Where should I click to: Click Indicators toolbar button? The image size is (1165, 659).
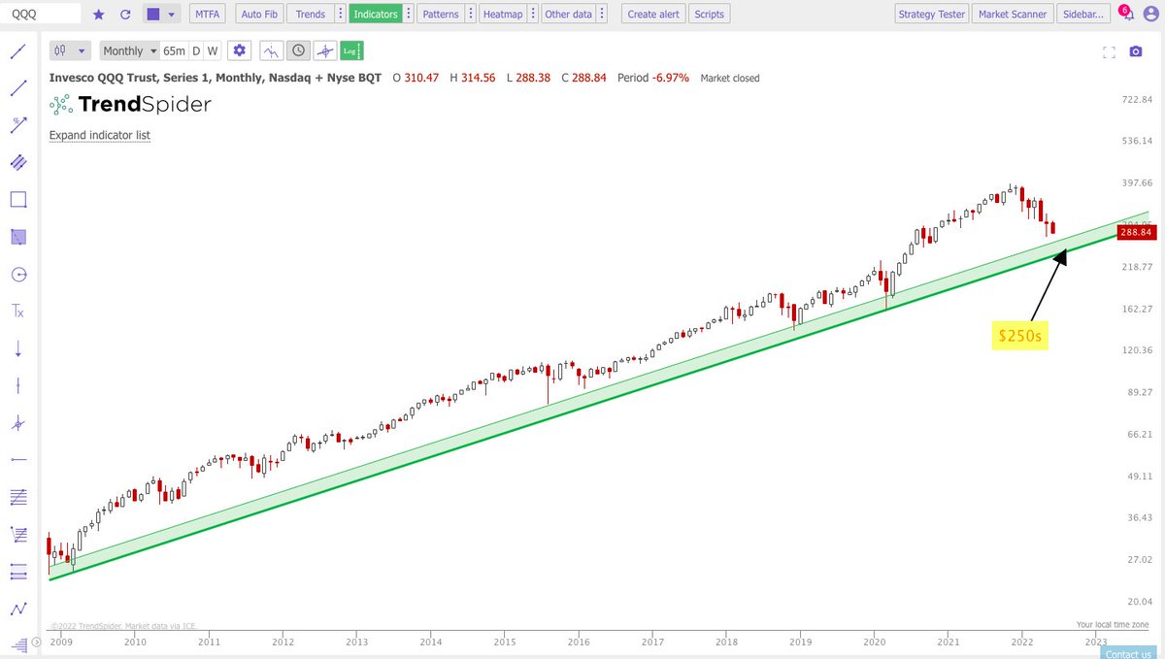click(x=375, y=15)
